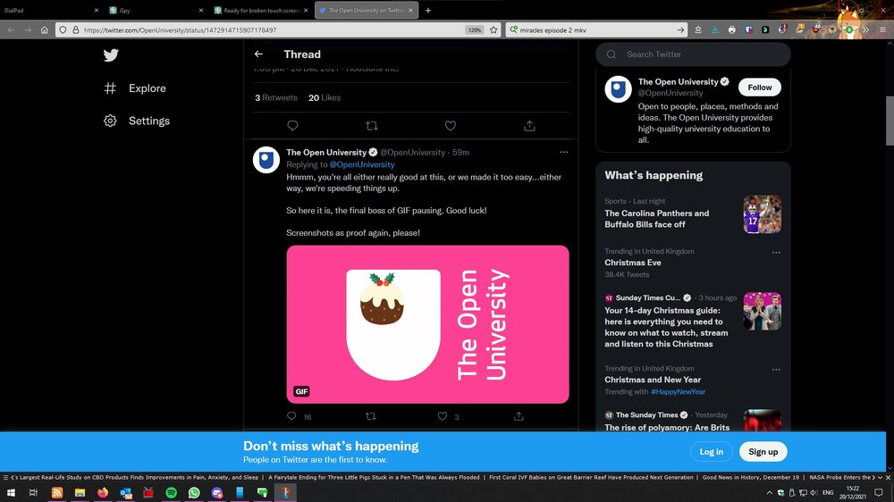Screen dimensions: 894x502
Task: Switch to the Ready for broken touch screen tab
Action: (x=260, y=10)
